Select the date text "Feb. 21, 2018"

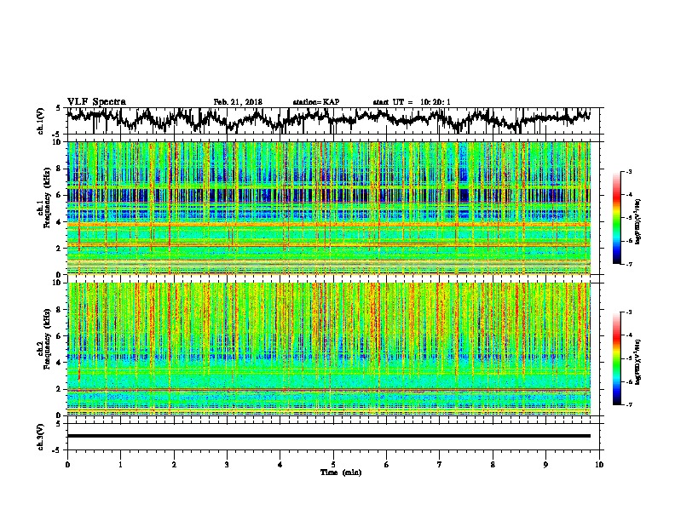point(238,102)
